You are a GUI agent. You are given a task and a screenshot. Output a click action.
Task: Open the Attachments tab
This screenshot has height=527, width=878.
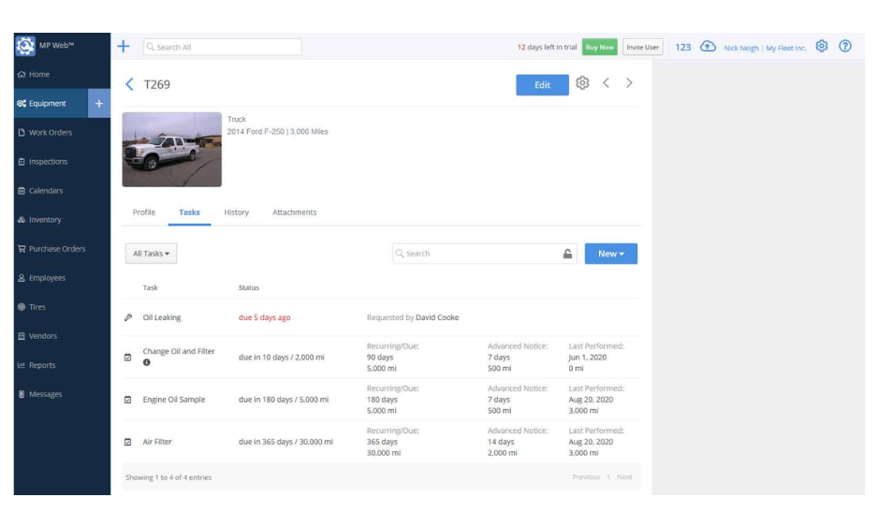pos(294,212)
